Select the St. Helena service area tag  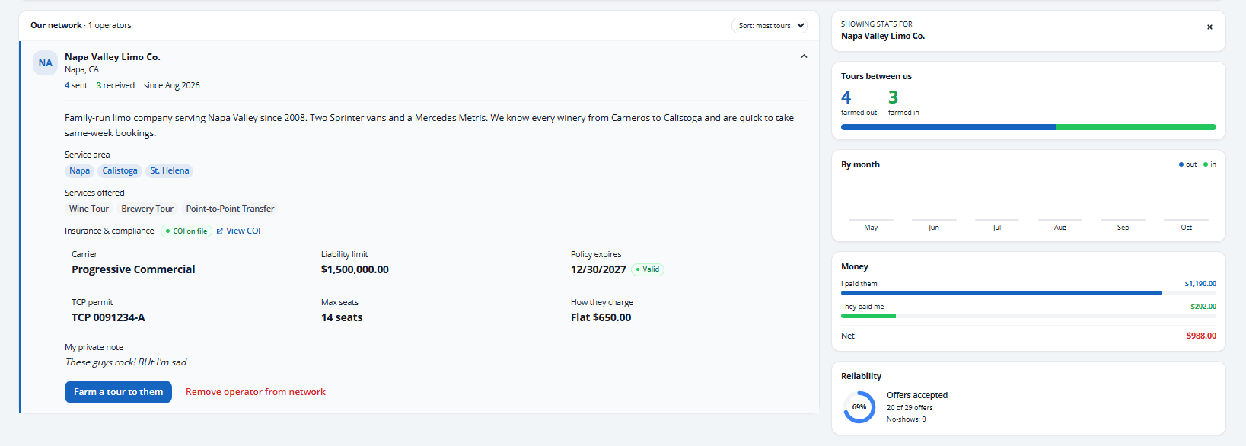click(169, 171)
